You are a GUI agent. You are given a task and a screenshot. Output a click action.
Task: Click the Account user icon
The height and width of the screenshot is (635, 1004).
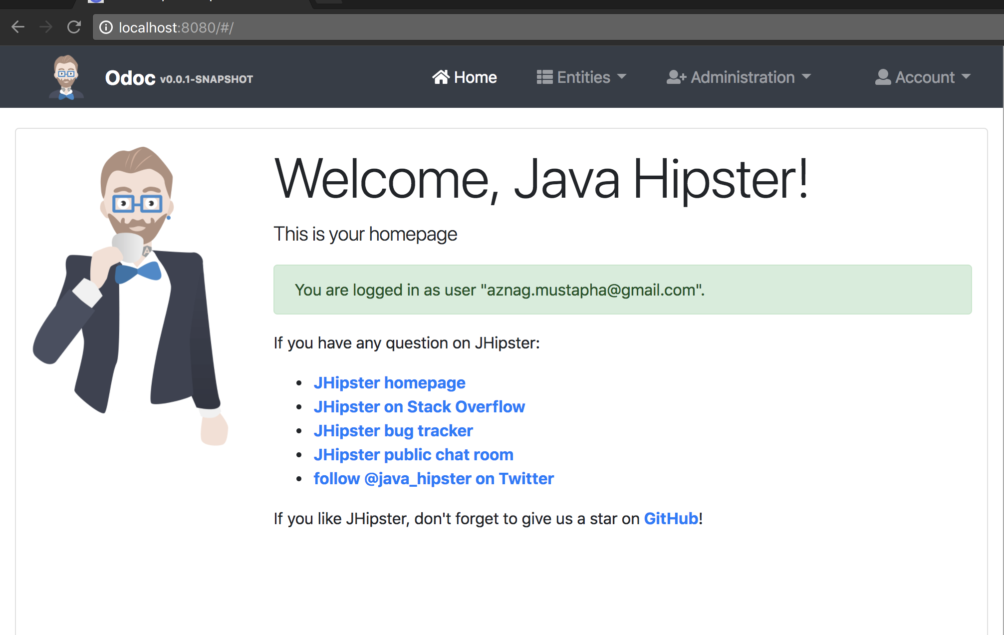[x=883, y=77]
